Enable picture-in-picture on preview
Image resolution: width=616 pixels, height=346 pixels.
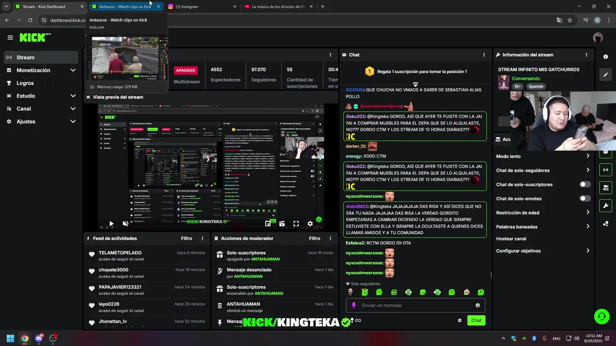pos(268,223)
